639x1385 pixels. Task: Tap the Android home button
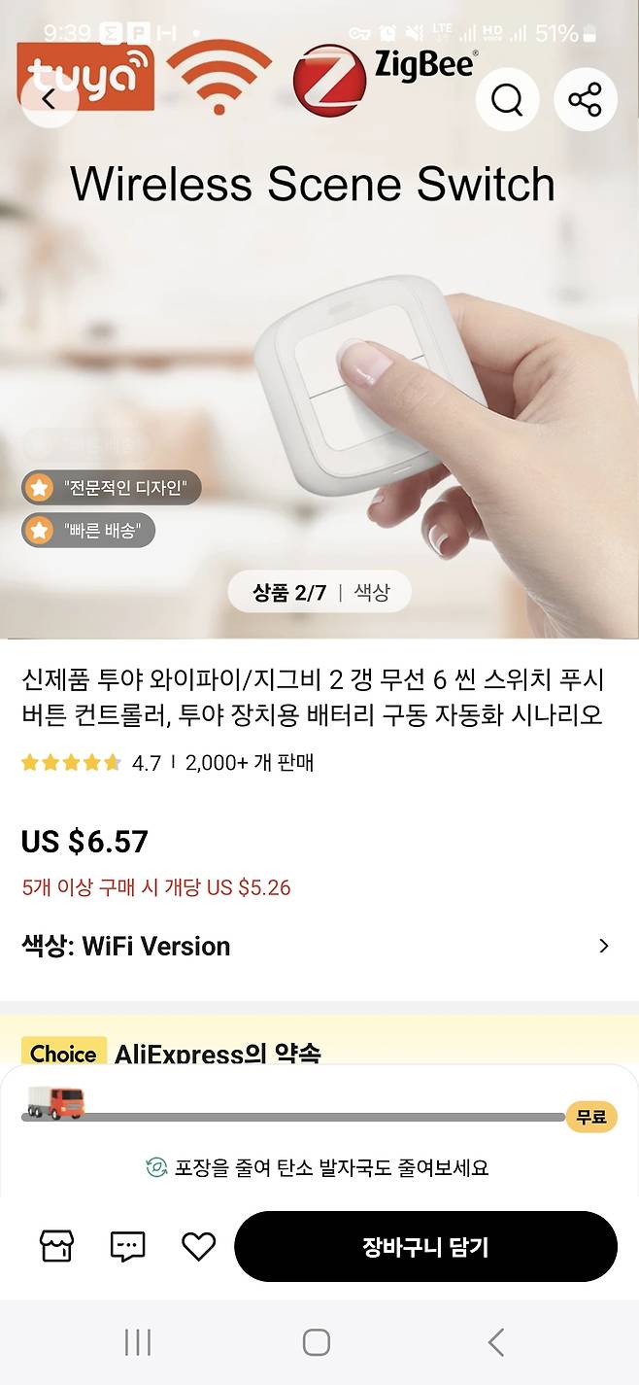click(317, 1342)
